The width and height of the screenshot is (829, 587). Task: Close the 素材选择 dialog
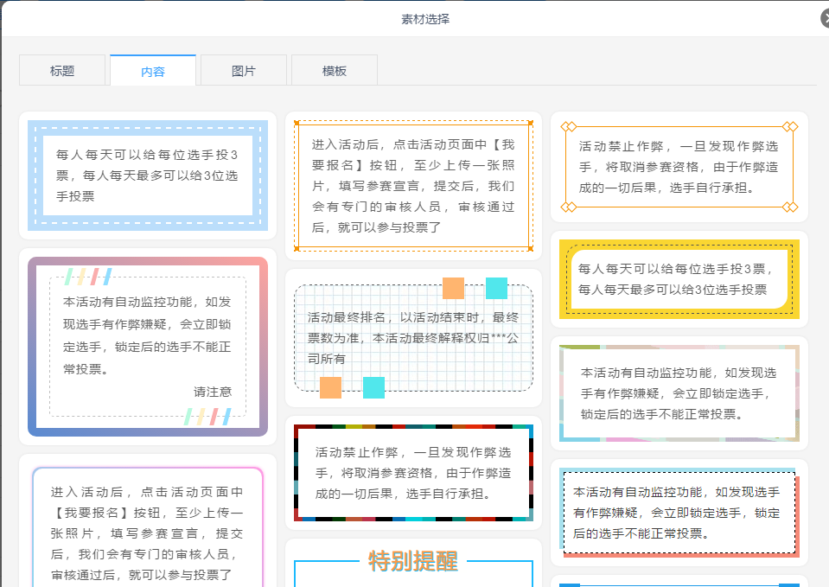(x=824, y=18)
